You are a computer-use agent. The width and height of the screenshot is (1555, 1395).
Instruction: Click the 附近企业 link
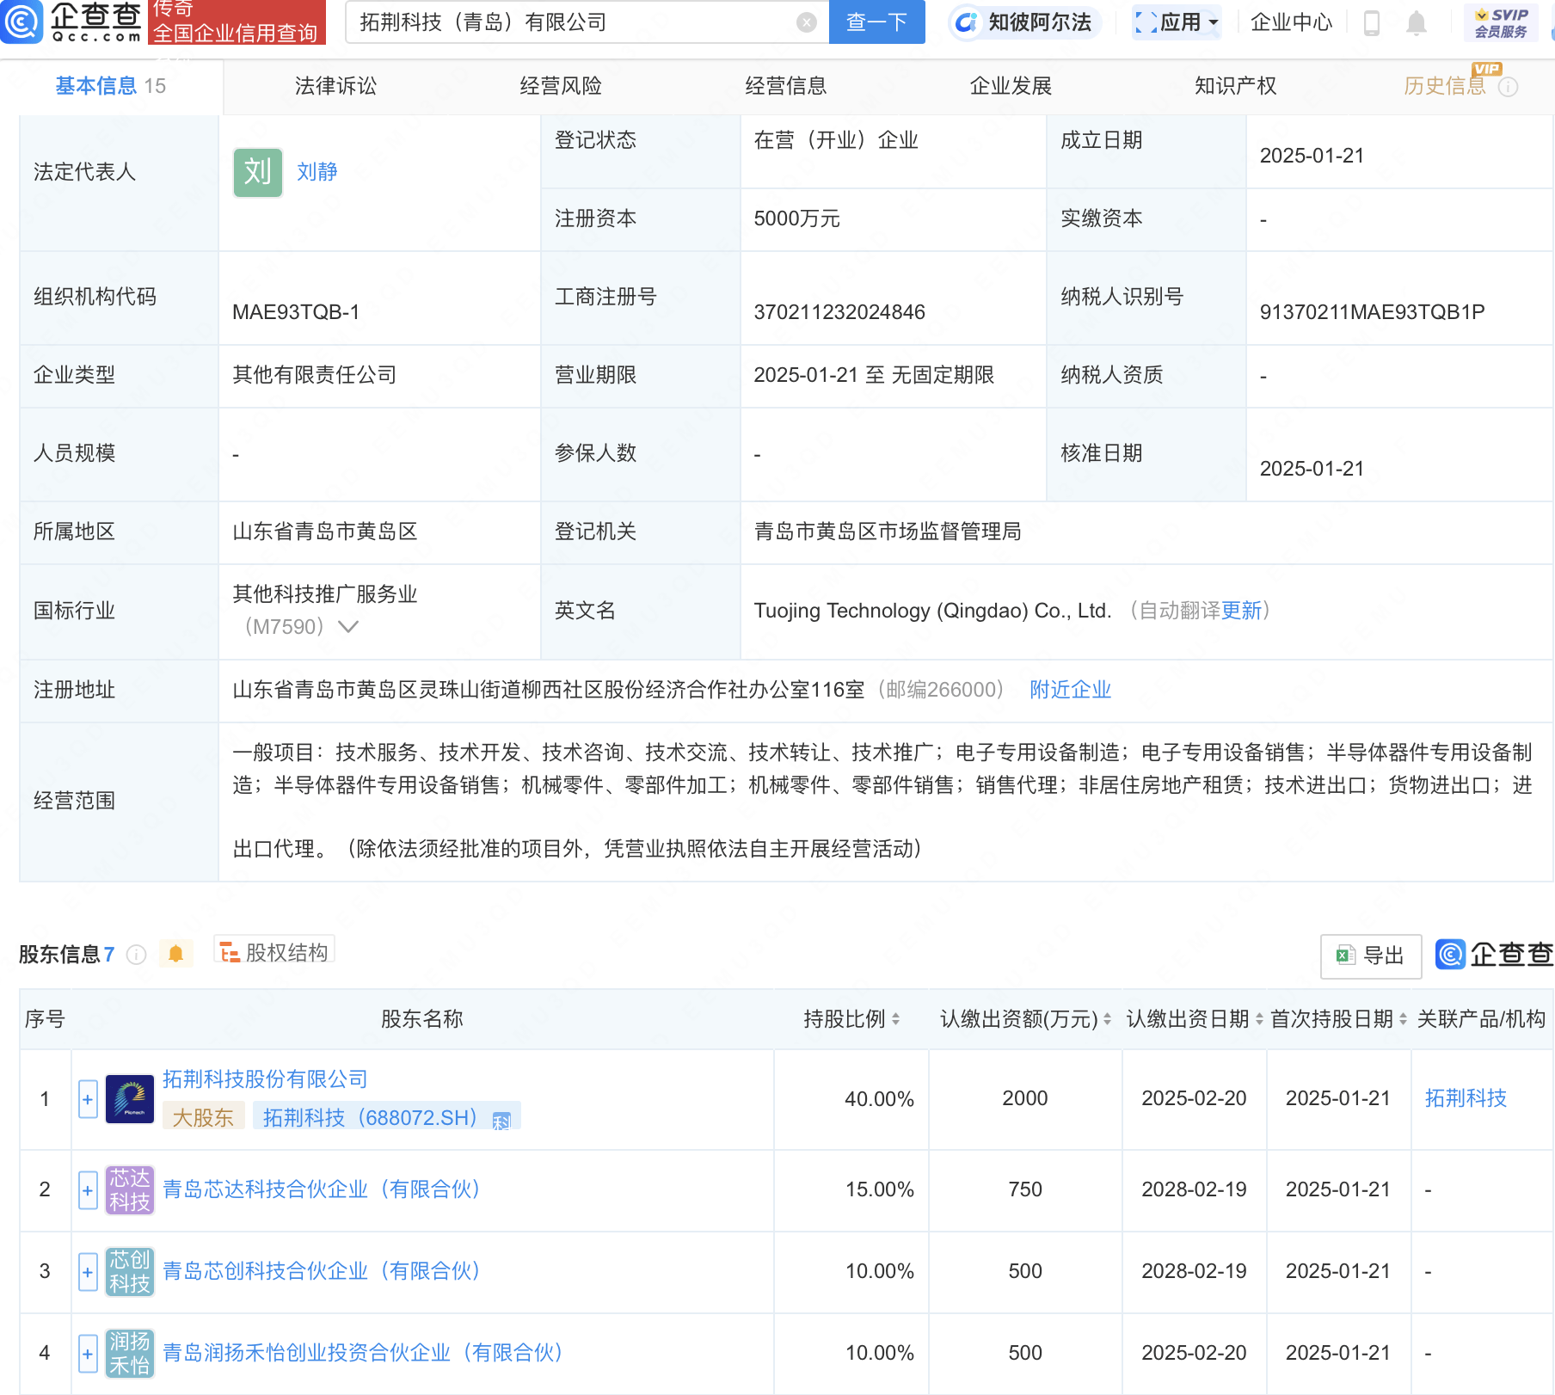(1070, 690)
